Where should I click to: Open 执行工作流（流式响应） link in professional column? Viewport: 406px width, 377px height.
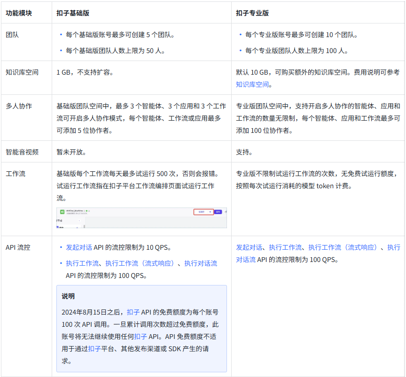click(x=344, y=247)
